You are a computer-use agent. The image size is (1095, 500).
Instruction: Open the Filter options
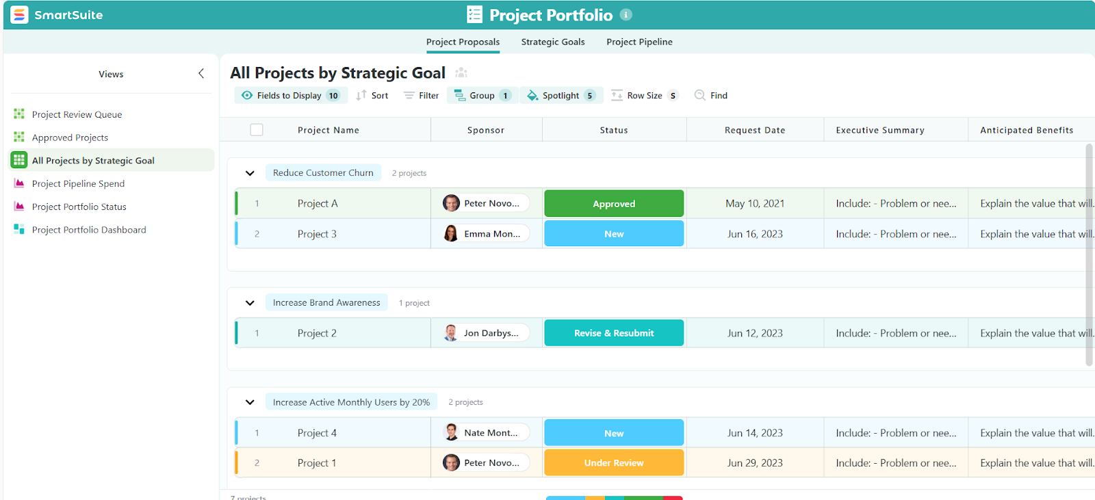click(422, 95)
